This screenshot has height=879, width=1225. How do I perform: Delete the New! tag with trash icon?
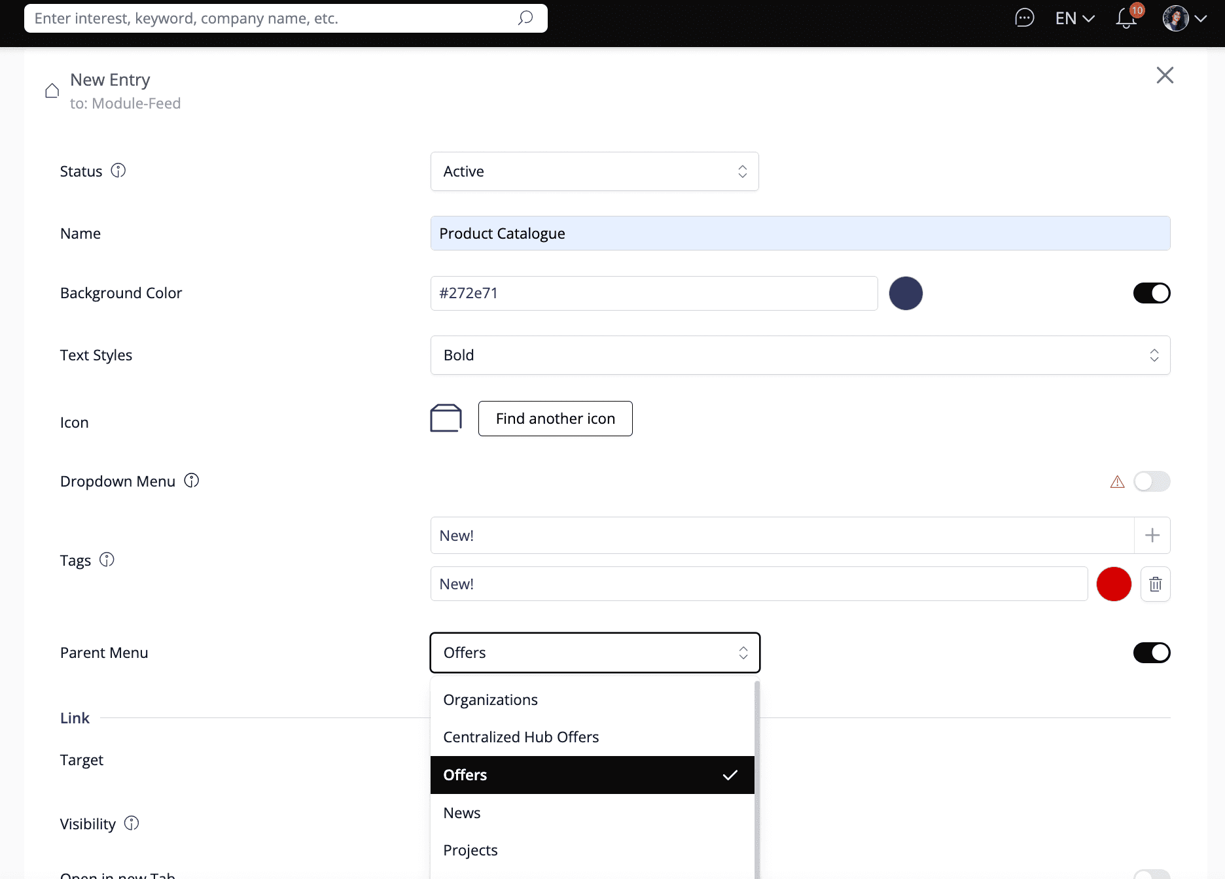1155,584
